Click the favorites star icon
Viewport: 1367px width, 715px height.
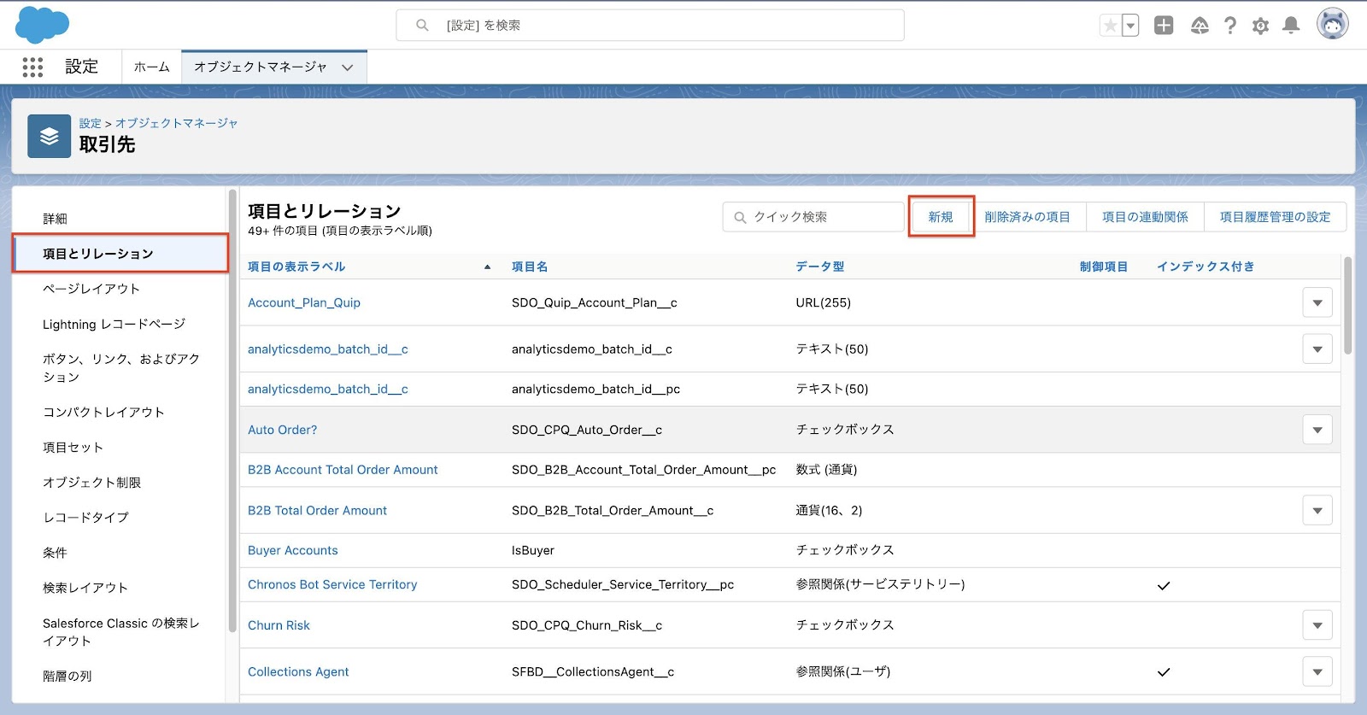click(1110, 26)
